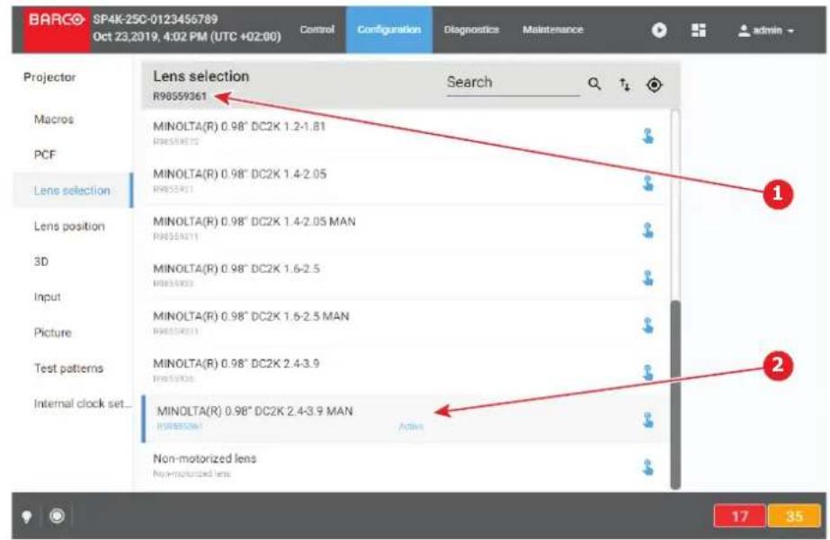Select MINOLTA(R) 0.98" DC2K 2.4-3.9 MAN row

pyautogui.click(x=406, y=418)
